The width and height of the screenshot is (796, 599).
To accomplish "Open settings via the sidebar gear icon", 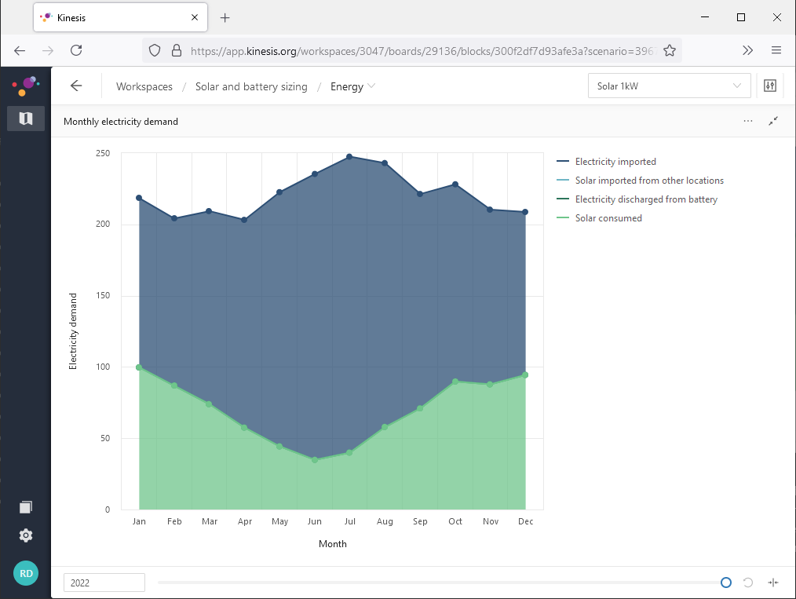I will click(x=26, y=535).
